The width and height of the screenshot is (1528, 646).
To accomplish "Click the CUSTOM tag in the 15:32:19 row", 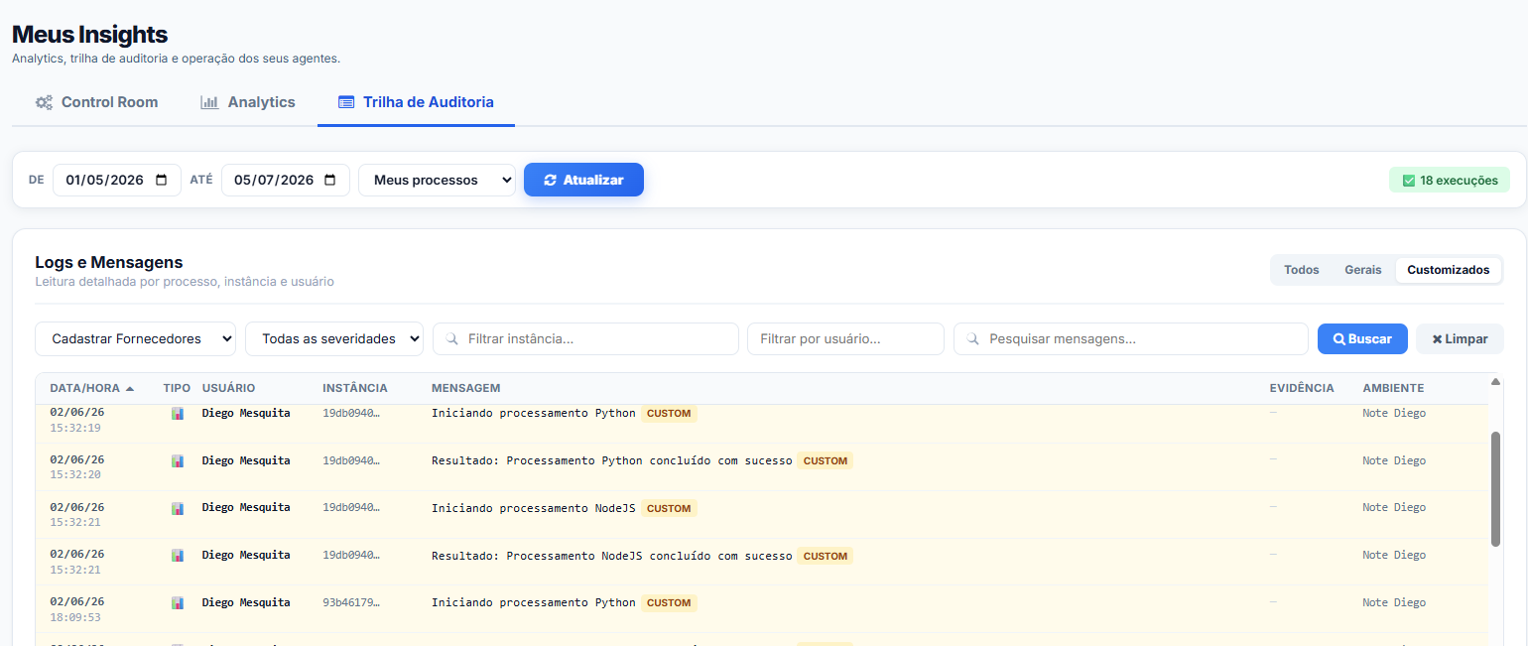I will click(x=669, y=414).
